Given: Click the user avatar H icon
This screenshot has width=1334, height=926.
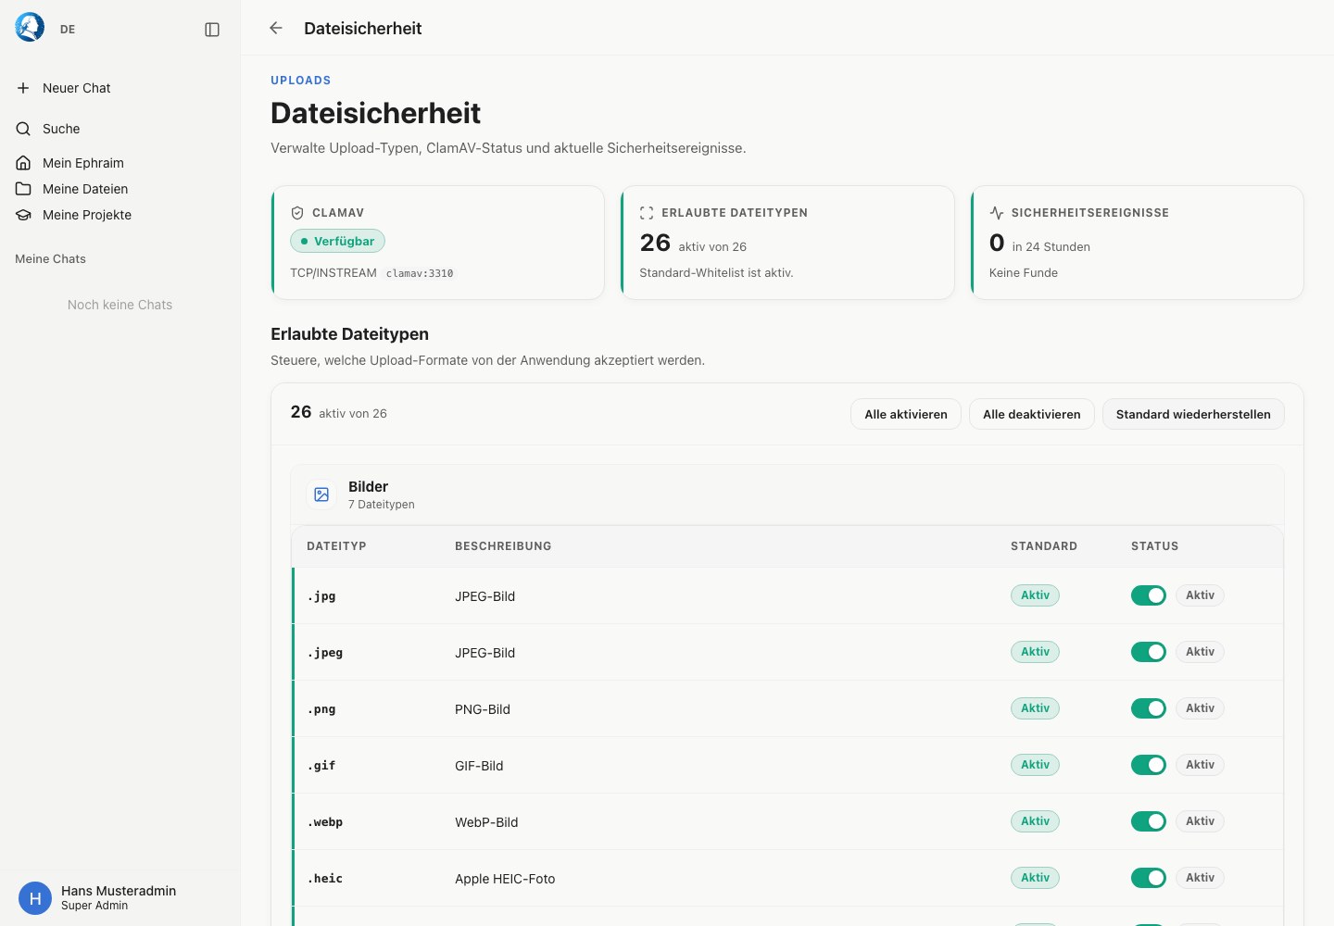Looking at the screenshot, I should 35,898.
